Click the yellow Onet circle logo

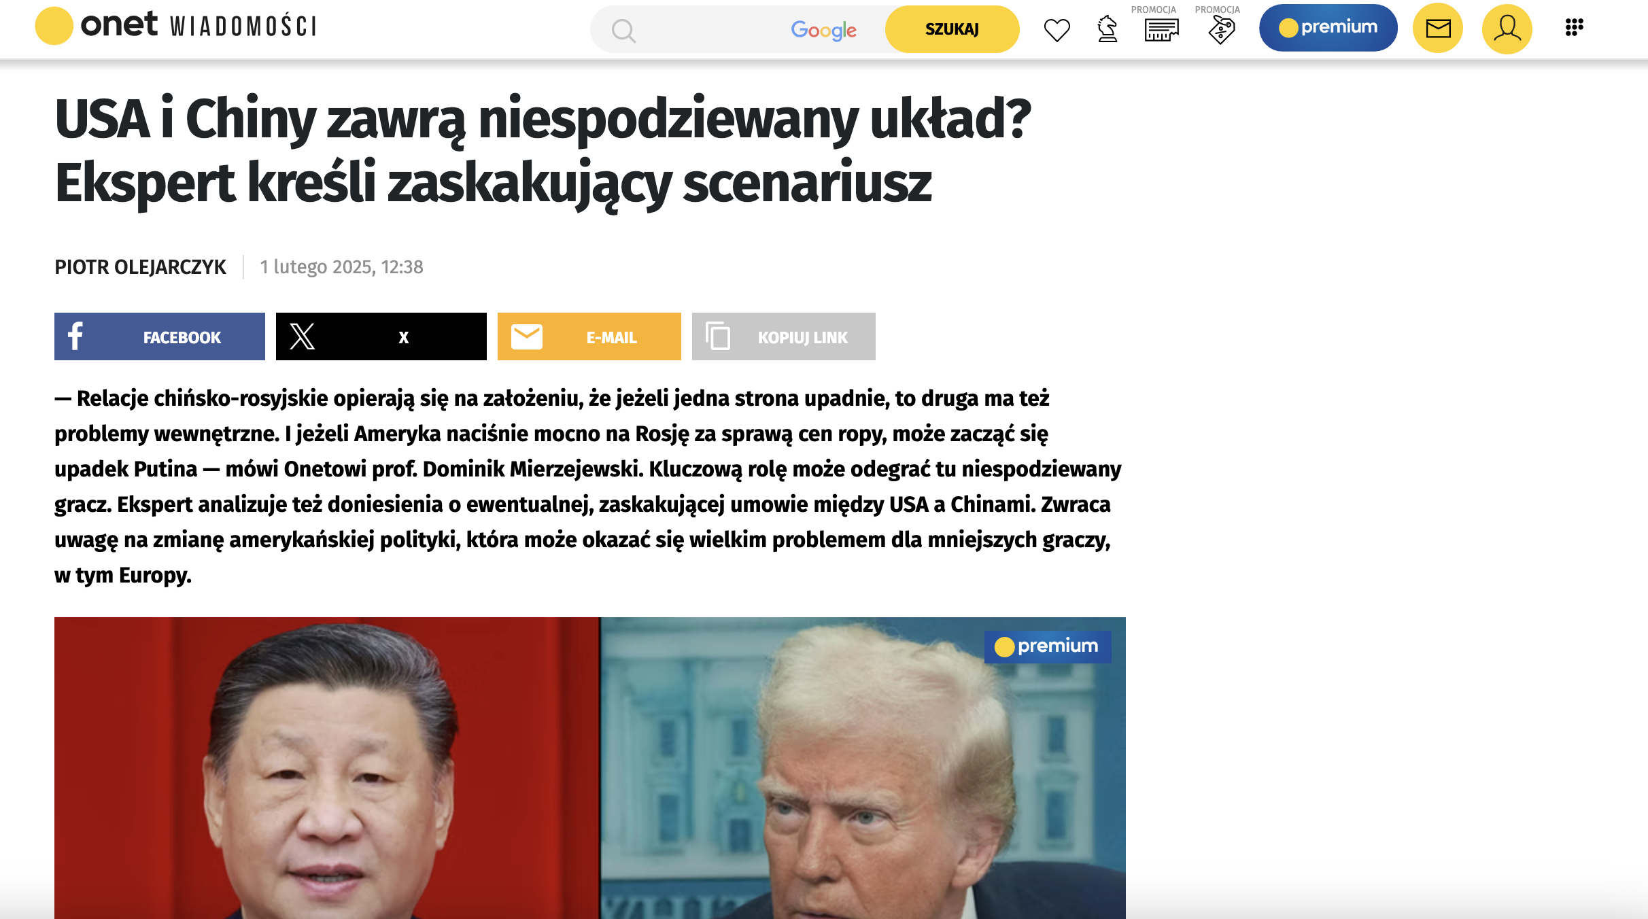(x=54, y=27)
